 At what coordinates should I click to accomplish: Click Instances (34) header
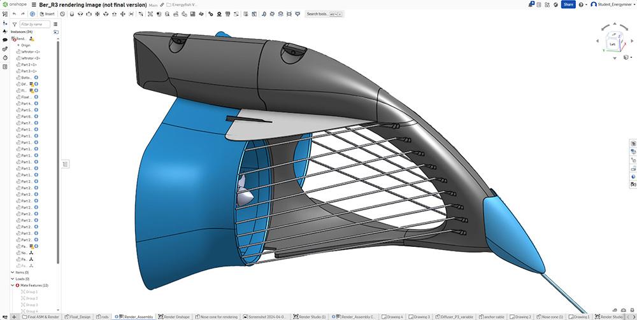[22, 32]
